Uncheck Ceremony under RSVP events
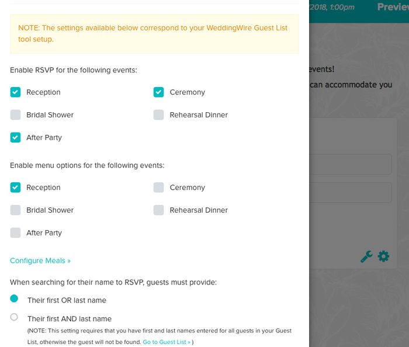 click(158, 92)
